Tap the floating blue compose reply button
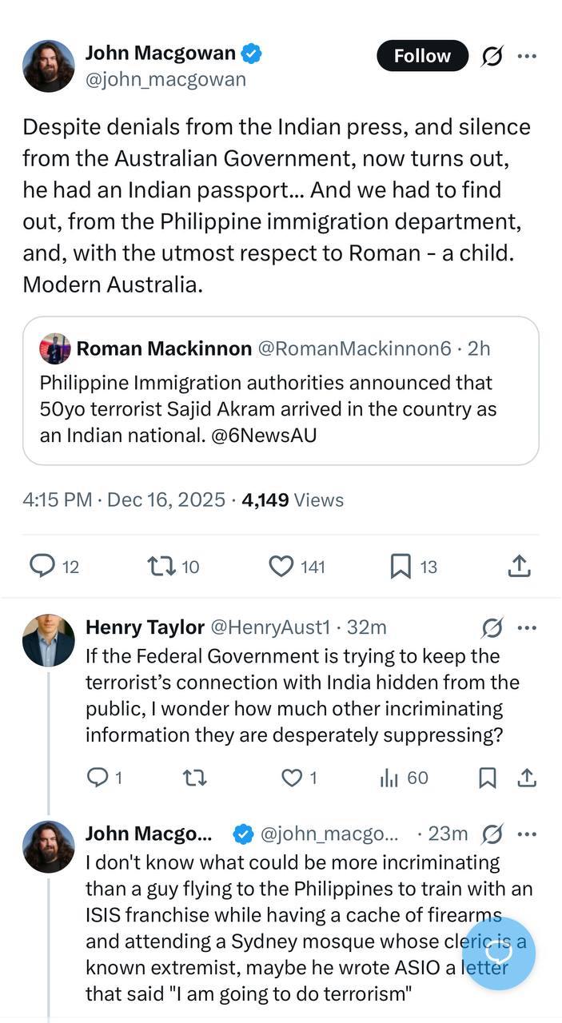The image size is (562, 1023). click(498, 953)
